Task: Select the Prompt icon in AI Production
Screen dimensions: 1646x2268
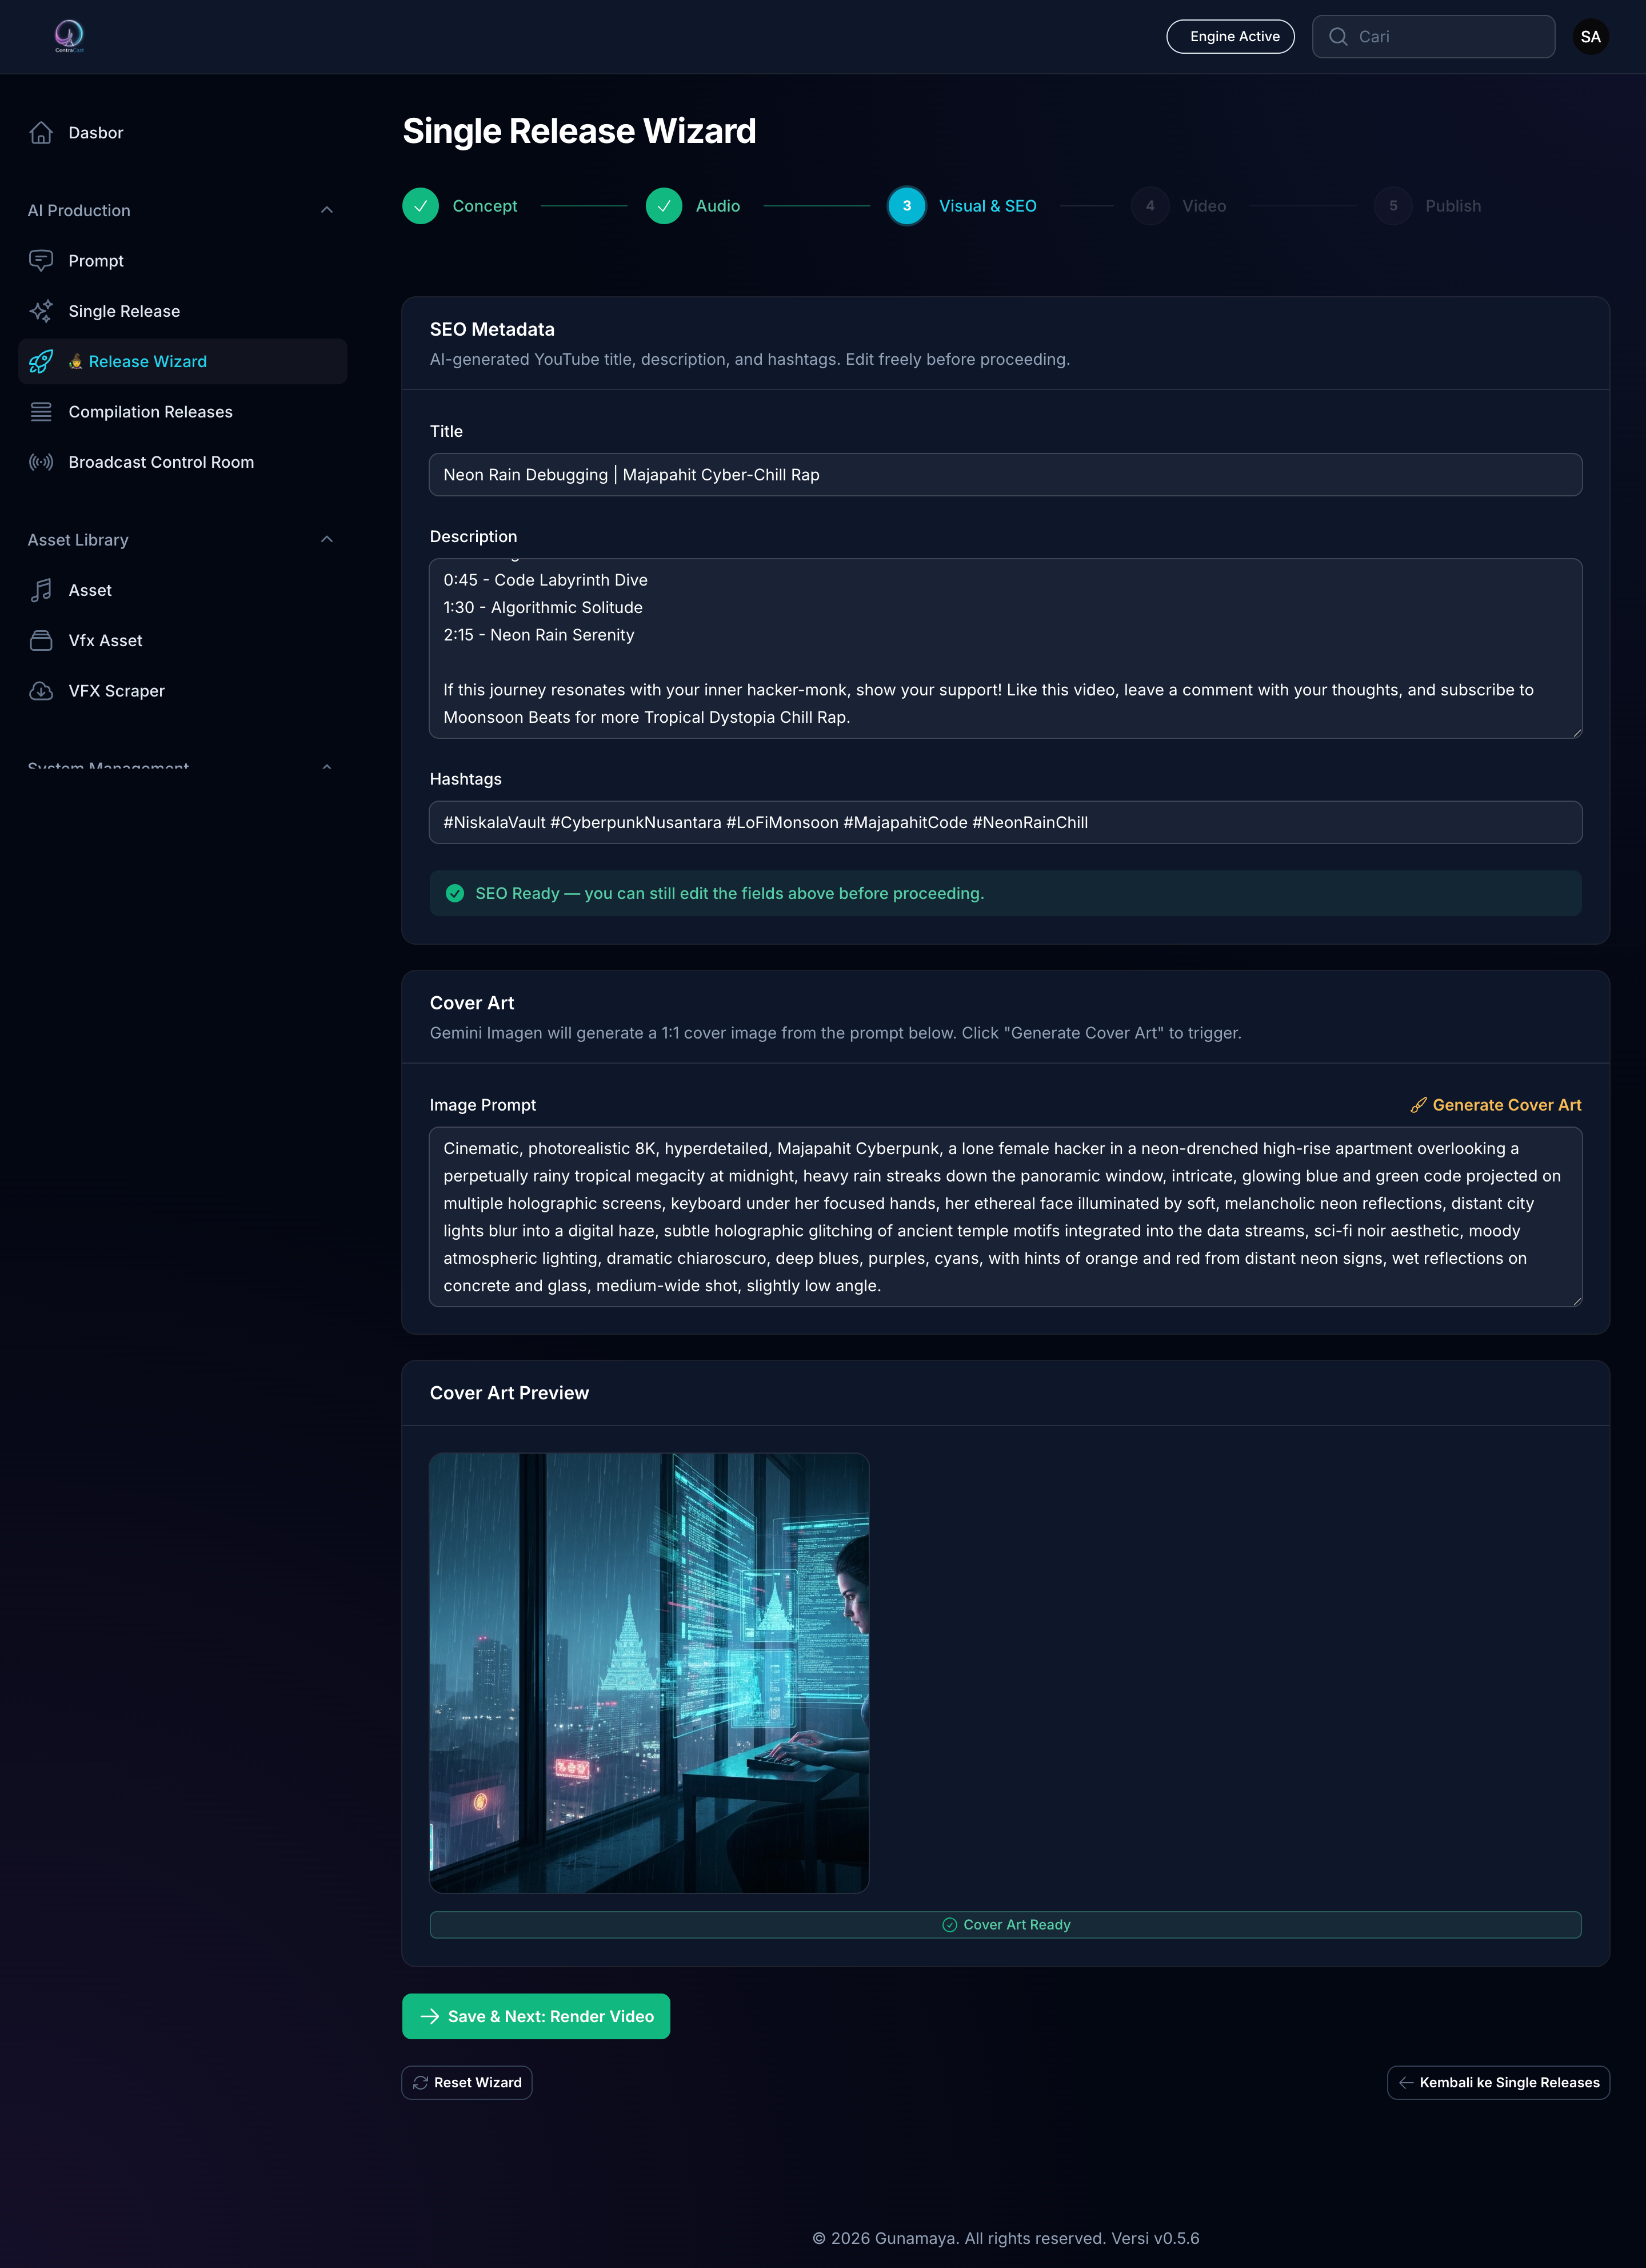Action: pos(41,260)
